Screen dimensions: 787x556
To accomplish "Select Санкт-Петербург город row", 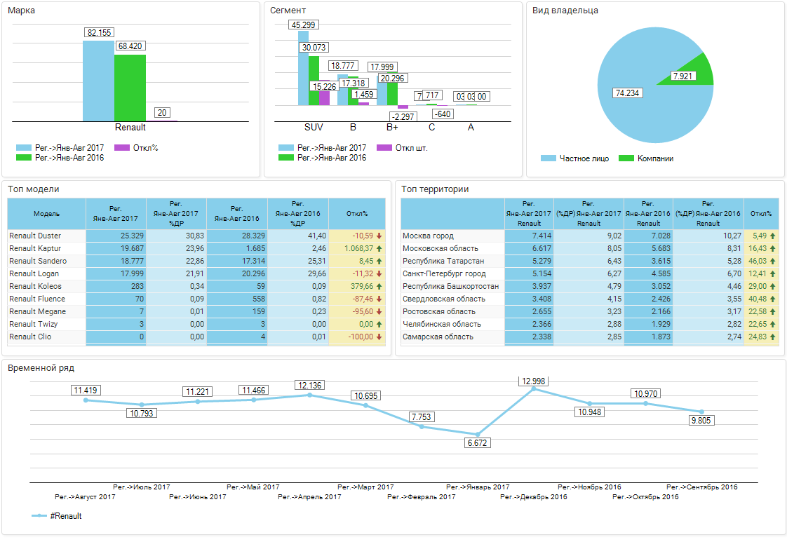I will [x=590, y=273].
